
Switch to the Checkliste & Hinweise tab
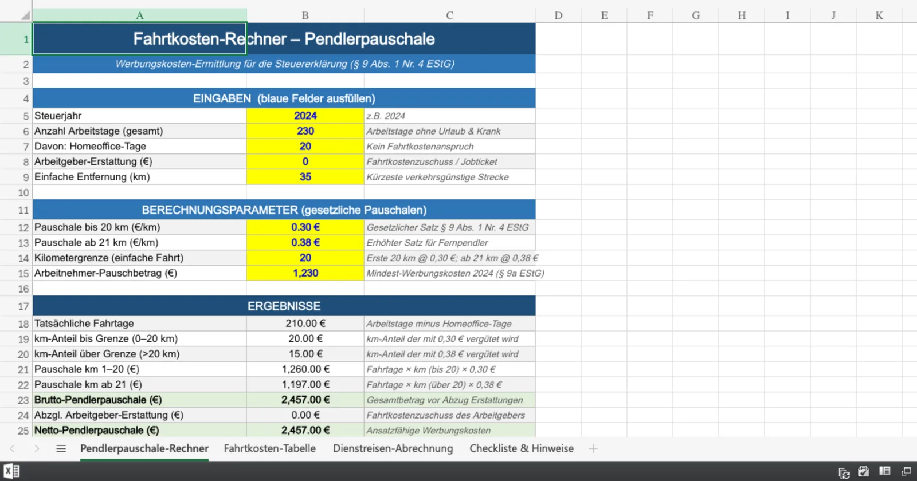click(522, 449)
